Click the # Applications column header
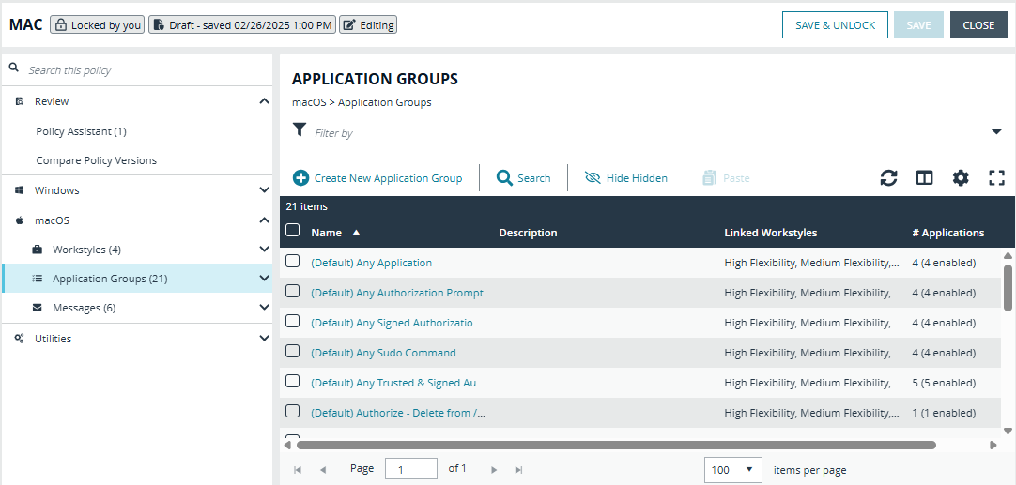 click(x=948, y=233)
